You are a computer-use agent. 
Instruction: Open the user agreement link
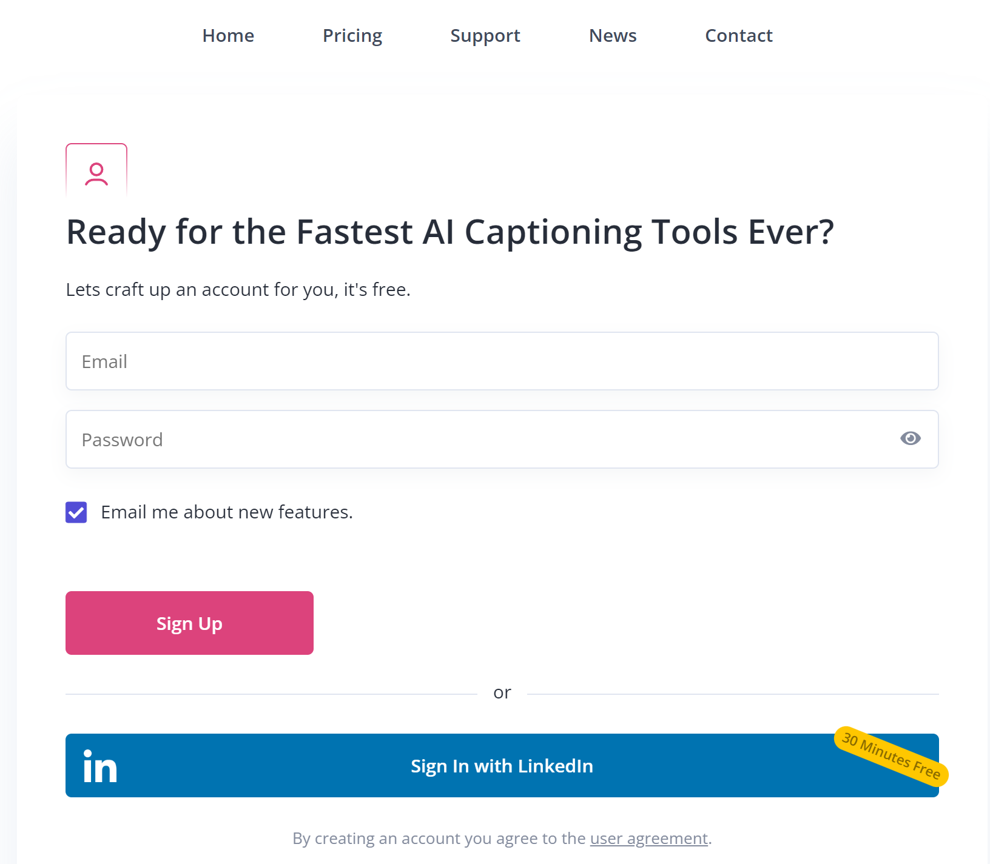pos(649,839)
